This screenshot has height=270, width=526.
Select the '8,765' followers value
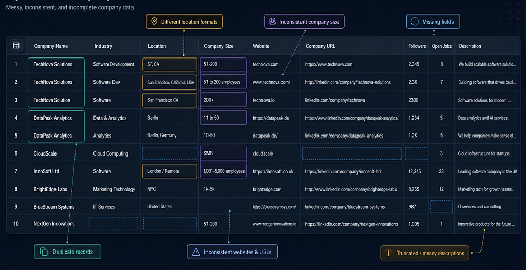(415, 189)
